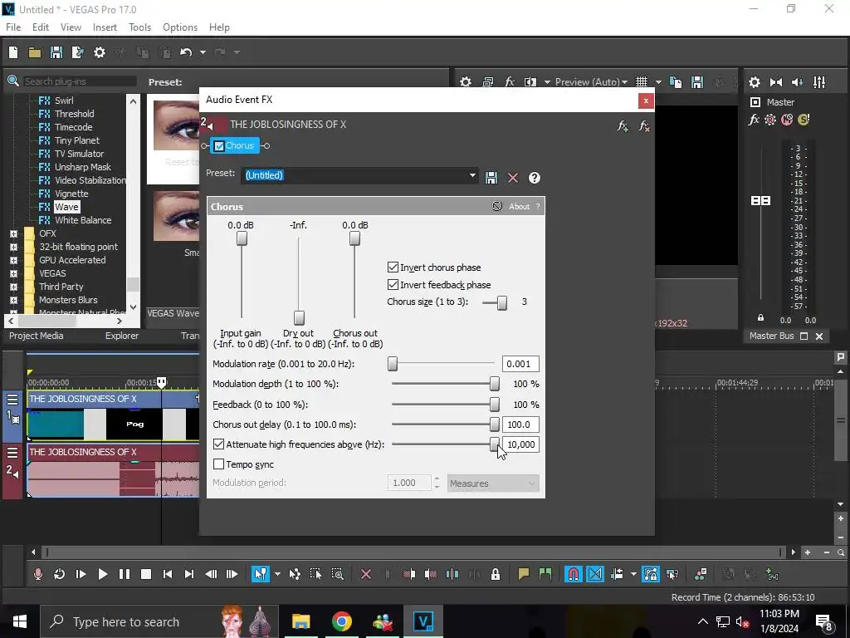This screenshot has width=850, height=638.
Task: Start playback with the Play button
Action: pos(102,574)
